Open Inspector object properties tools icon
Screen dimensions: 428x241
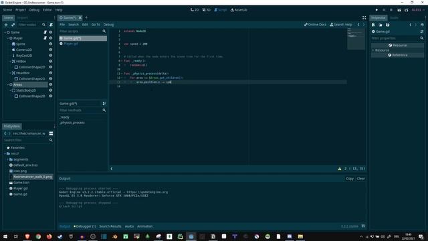click(x=422, y=31)
